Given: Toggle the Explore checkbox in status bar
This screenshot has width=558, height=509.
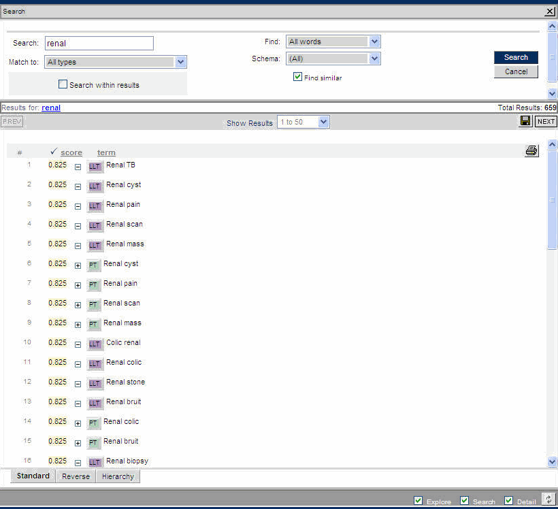Looking at the screenshot, I should coord(418,501).
